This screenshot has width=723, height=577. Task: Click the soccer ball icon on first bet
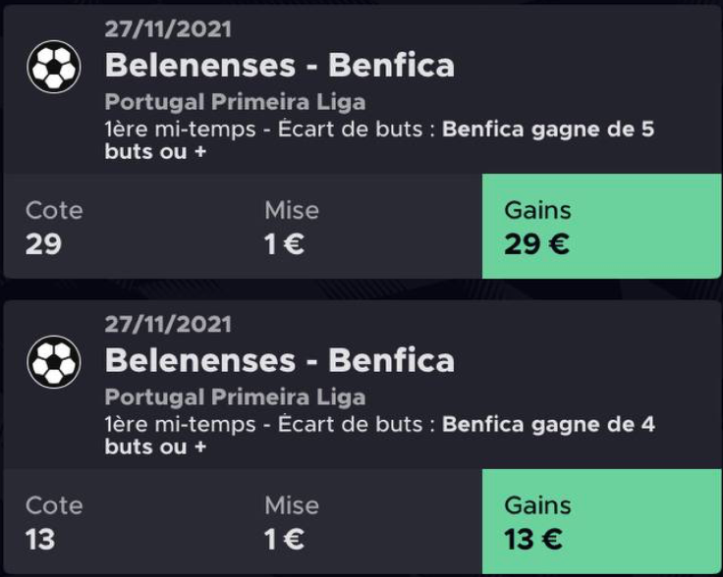pyautogui.click(x=53, y=67)
